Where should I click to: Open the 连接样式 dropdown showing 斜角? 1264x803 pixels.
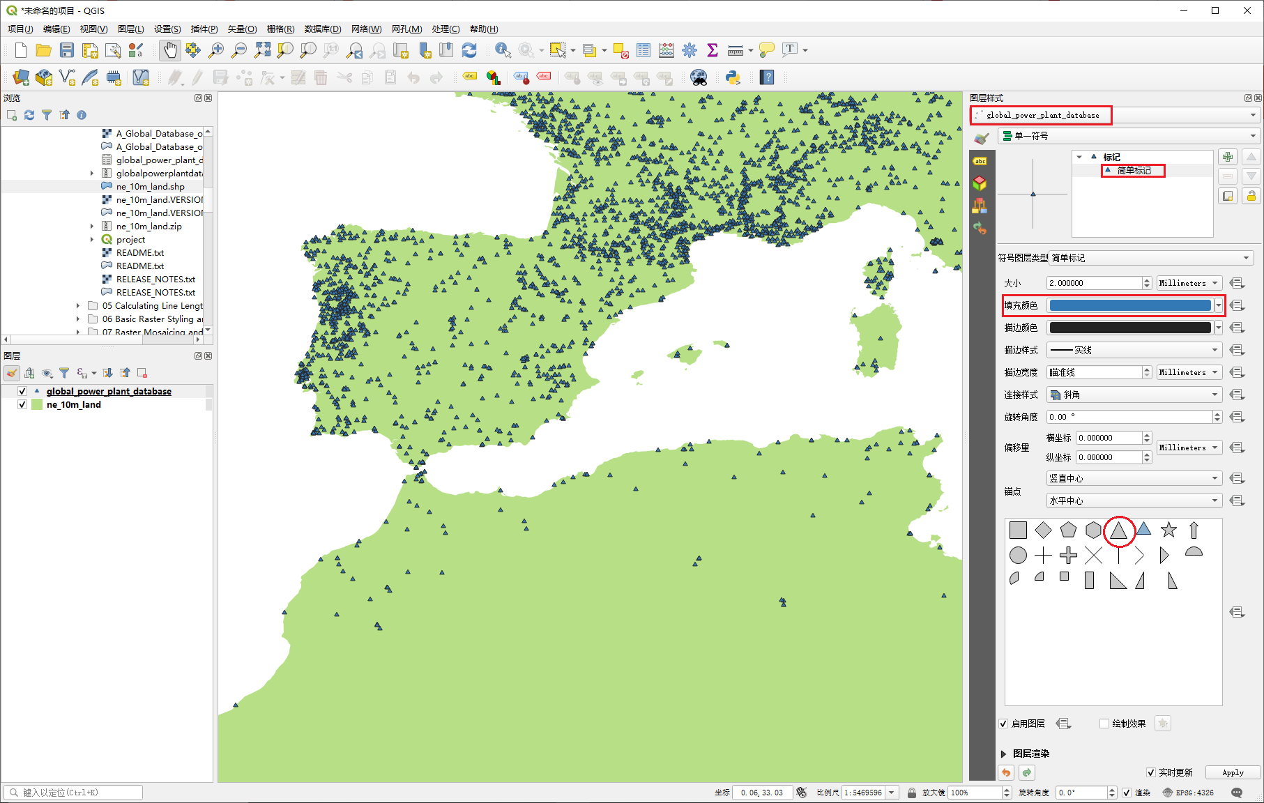click(x=1134, y=395)
